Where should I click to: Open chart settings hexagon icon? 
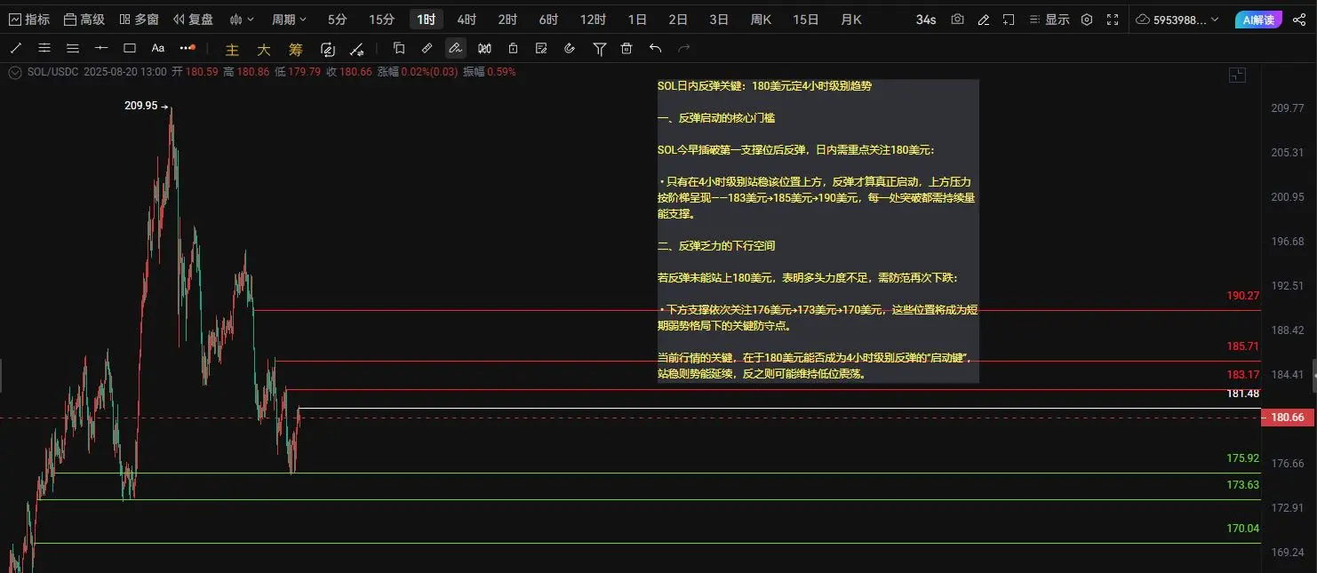(1088, 19)
